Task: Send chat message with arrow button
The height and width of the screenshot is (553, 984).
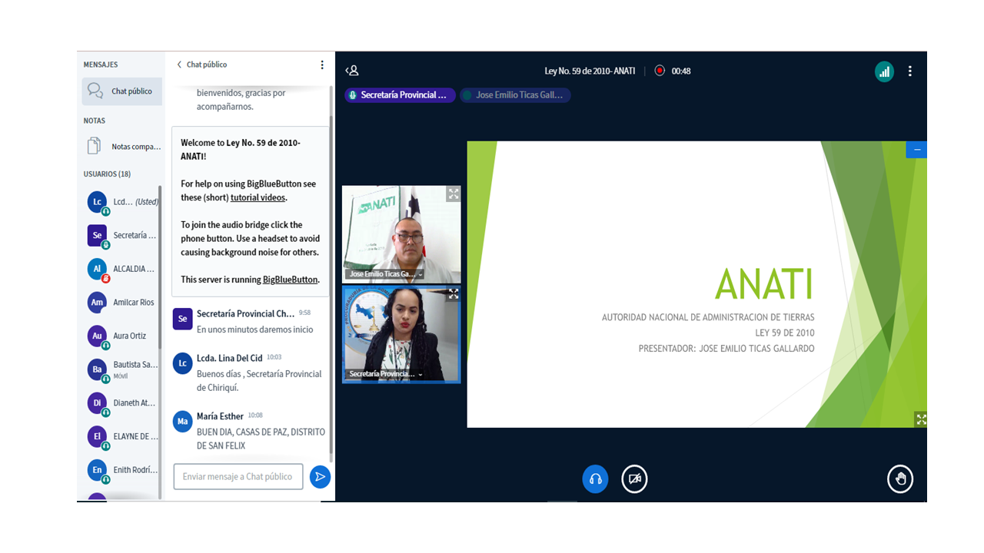Action: tap(320, 477)
